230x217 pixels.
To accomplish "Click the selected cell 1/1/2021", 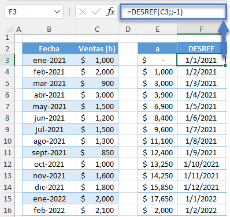I will click(201, 60).
